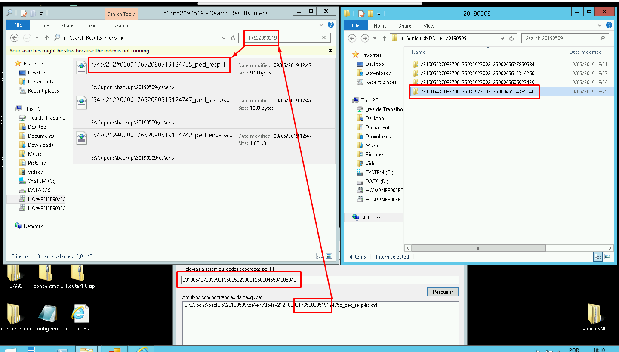Clear the search box text with X

point(324,38)
